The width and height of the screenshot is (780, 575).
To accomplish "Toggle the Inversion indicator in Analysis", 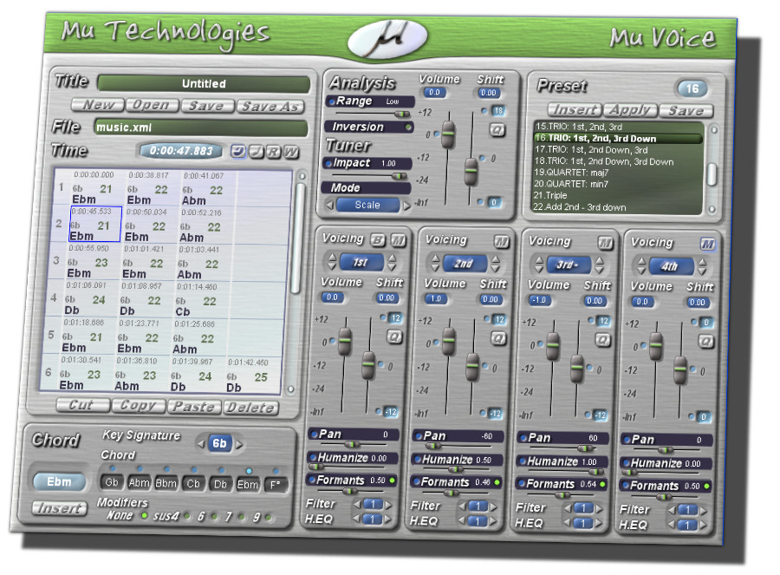I will [x=408, y=127].
